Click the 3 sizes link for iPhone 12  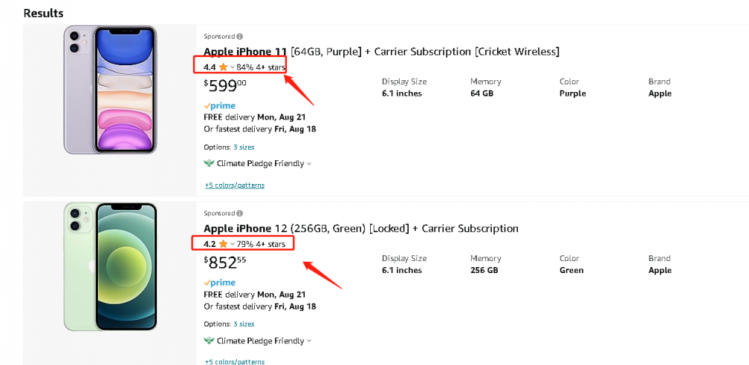(x=244, y=324)
